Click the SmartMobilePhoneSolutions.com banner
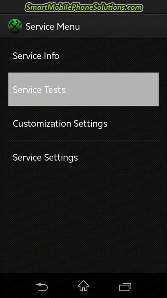This screenshot has height=298, width=167. coord(84,8)
